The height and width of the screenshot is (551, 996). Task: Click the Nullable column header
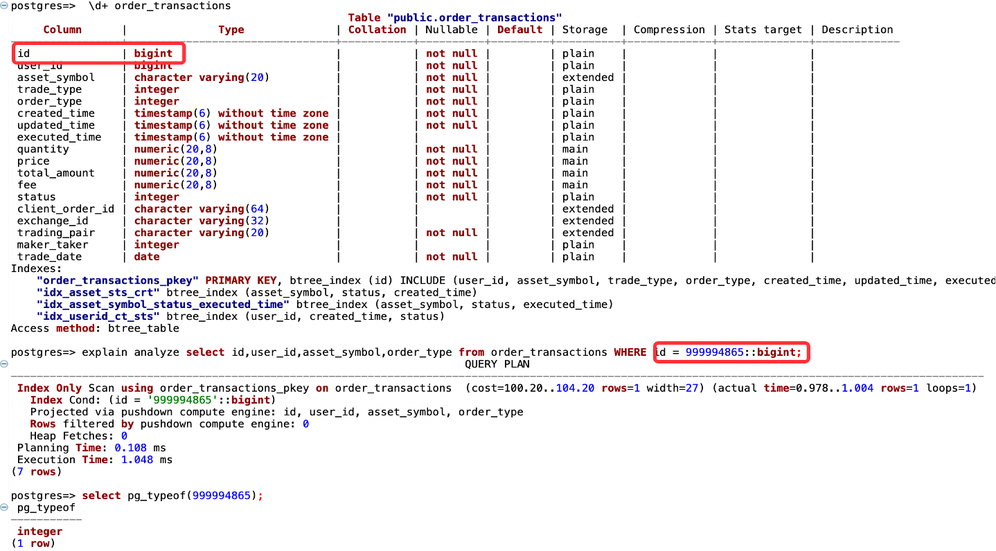pos(451,30)
